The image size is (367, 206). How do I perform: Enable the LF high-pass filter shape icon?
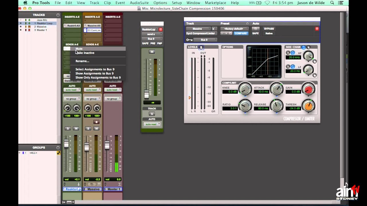[293, 67]
